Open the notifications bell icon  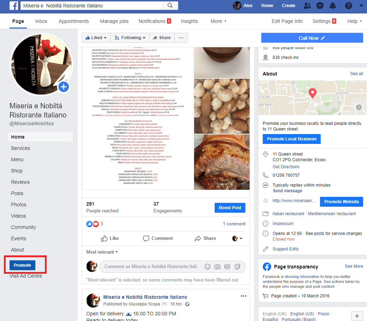click(x=333, y=6)
